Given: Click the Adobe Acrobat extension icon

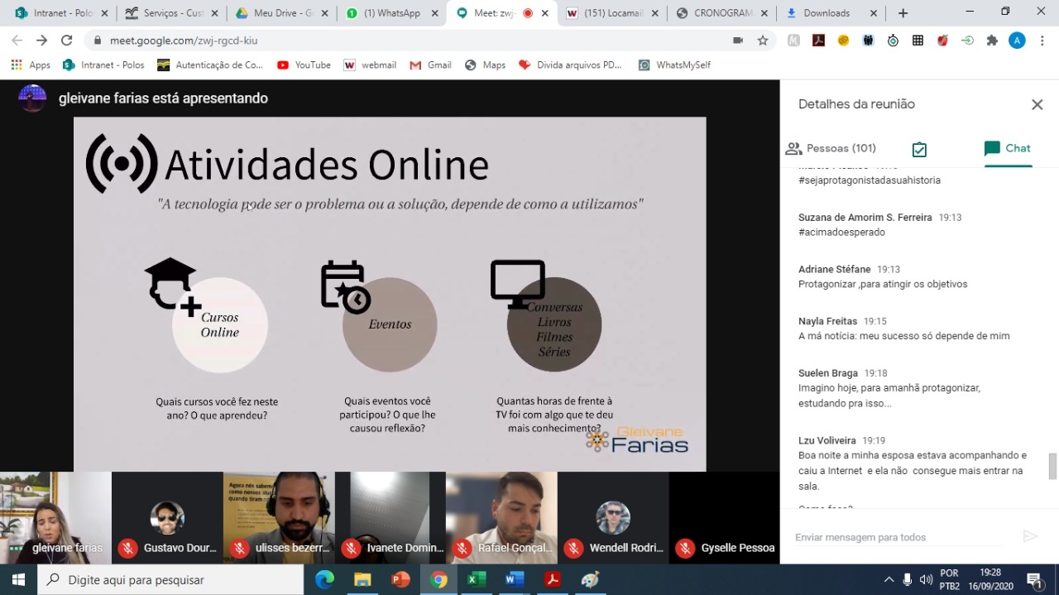Looking at the screenshot, I should pos(818,41).
